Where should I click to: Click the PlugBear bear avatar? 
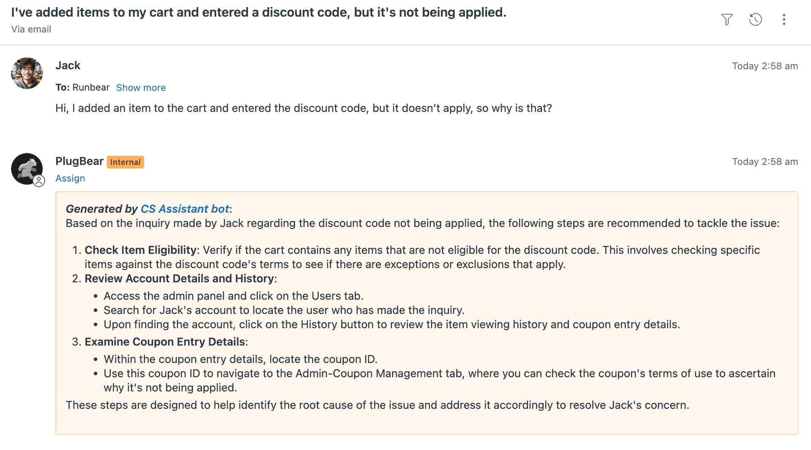25,167
